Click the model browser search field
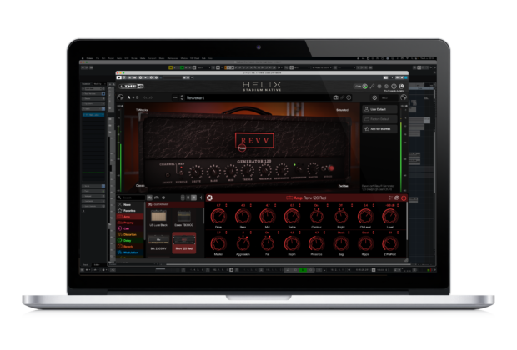This screenshot has height=350, width=517. click(131, 197)
